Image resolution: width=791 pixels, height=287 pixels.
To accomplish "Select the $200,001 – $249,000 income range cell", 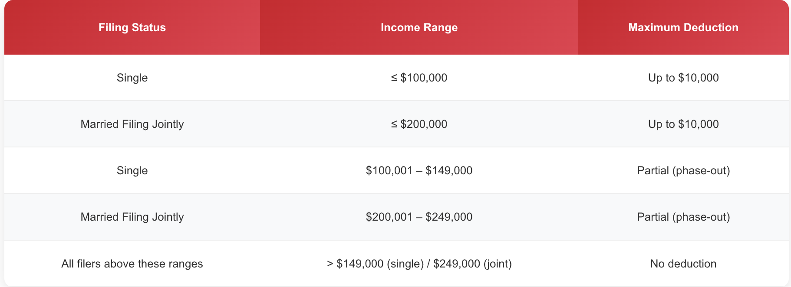I will pos(419,217).
